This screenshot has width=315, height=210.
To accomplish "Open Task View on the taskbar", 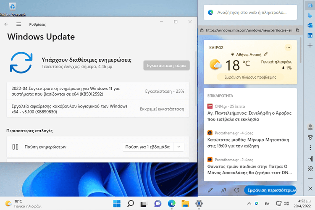I will click(x=144, y=204).
